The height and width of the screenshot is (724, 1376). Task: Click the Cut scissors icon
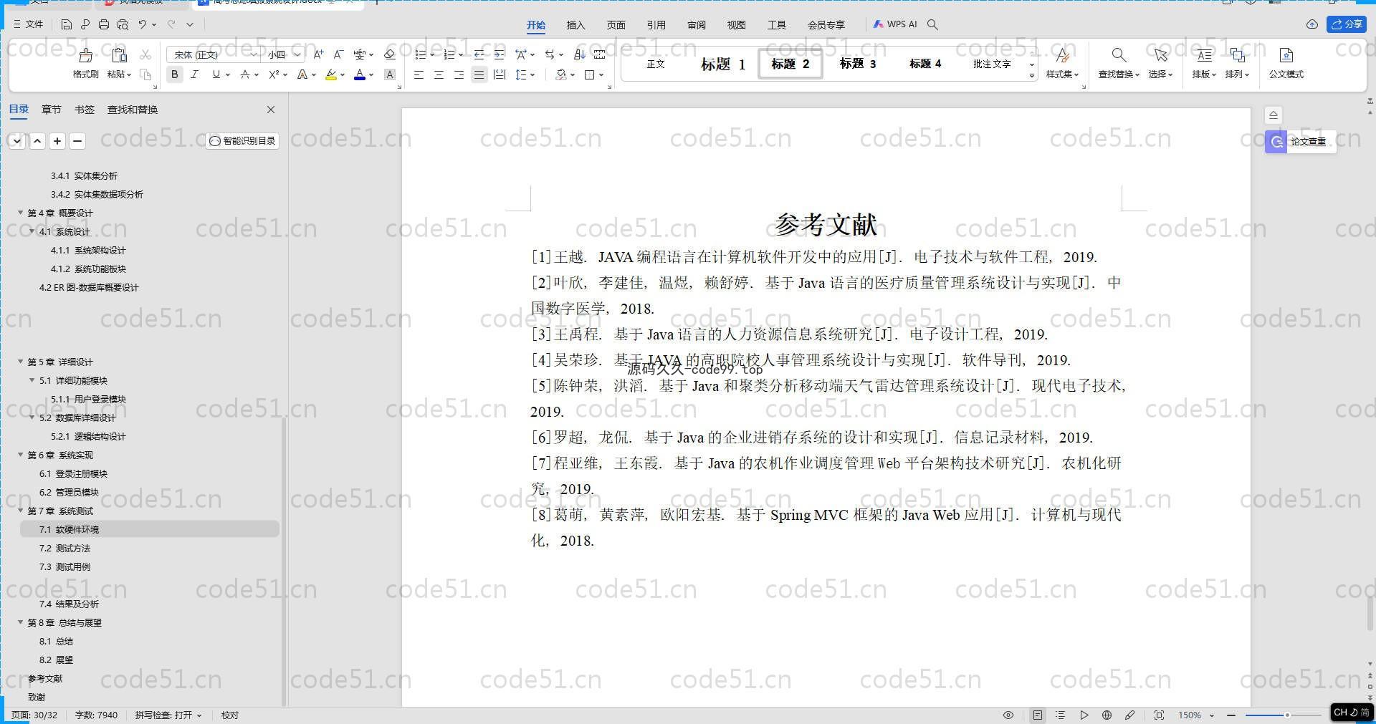(145, 54)
